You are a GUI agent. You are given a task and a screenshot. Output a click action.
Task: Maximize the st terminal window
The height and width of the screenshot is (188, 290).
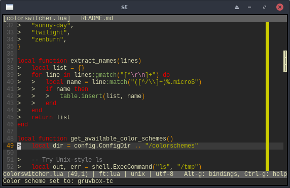[265, 7]
